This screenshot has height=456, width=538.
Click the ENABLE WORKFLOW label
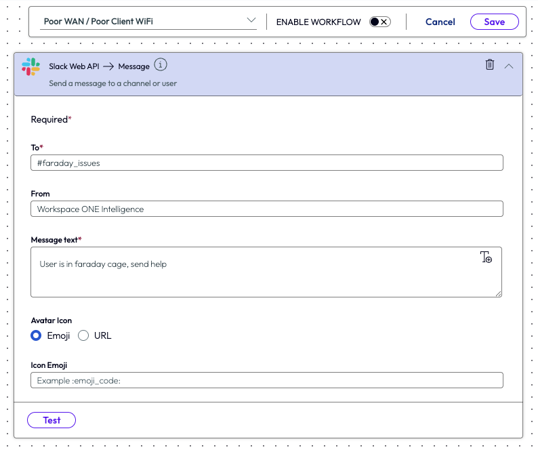318,22
